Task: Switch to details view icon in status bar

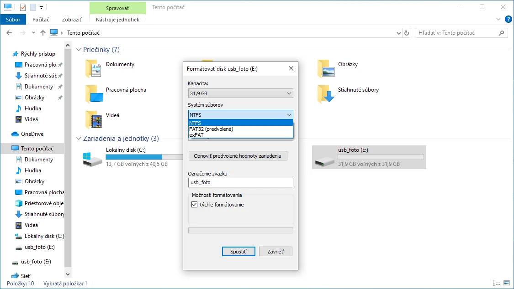Action: pyautogui.click(x=497, y=283)
